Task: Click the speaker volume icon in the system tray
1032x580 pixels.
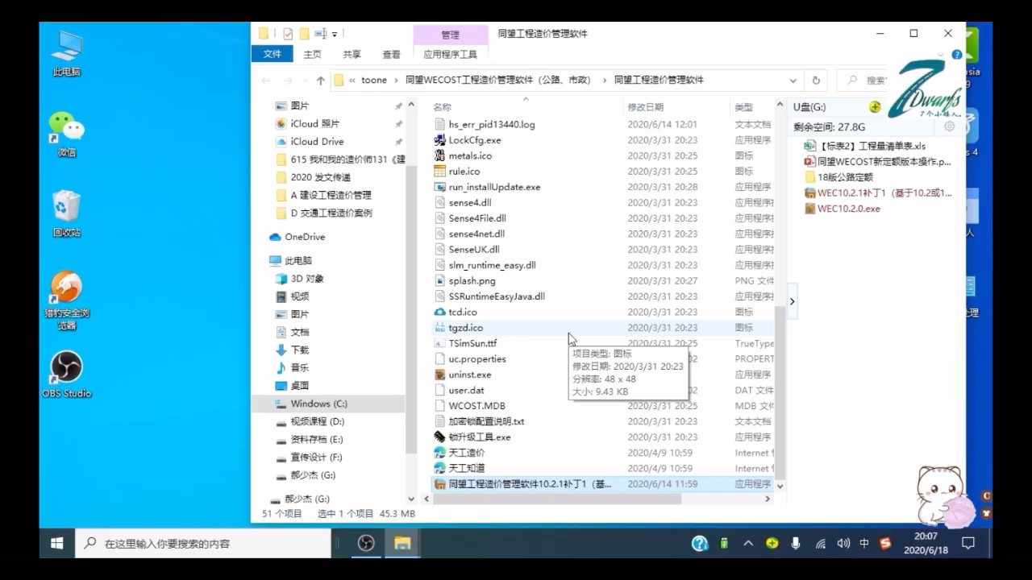Action: (x=843, y=543)
